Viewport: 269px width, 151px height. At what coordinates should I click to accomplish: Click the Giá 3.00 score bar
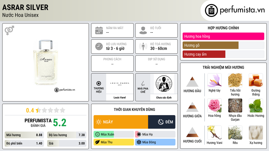click(67, 143)
